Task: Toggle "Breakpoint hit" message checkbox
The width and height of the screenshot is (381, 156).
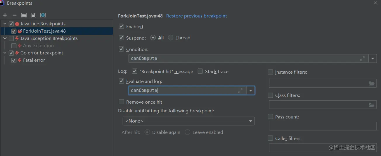Action: (x=134, y=71)
